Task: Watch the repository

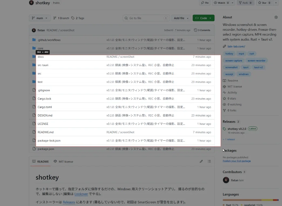Action: (x=221, y=3)
